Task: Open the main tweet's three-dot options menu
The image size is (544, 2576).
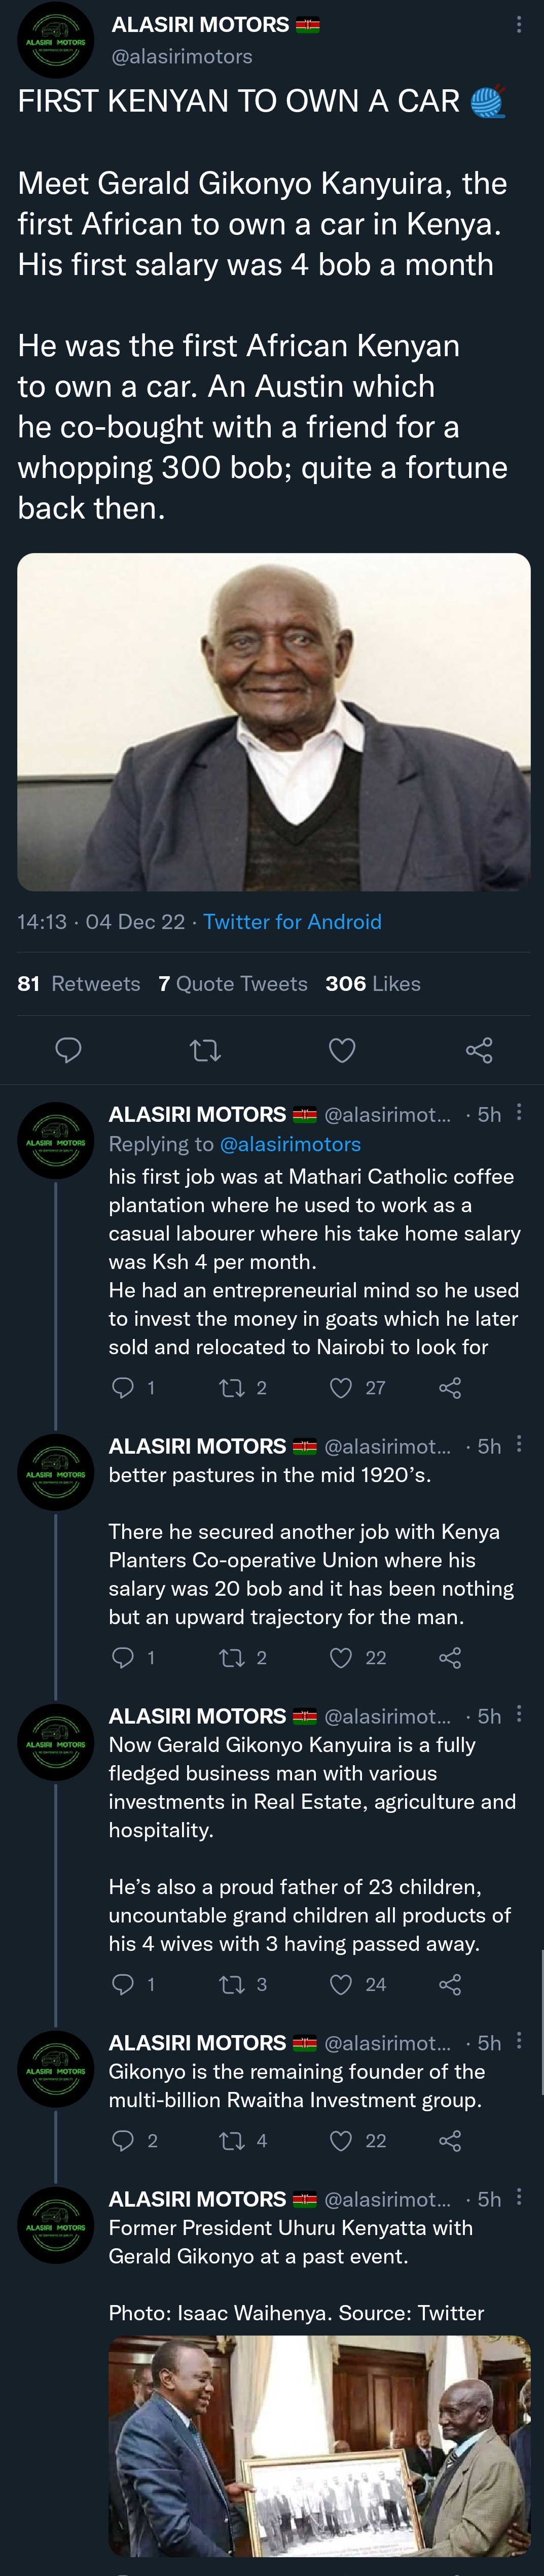Action: pyautogui.click(x=518, y=25)
